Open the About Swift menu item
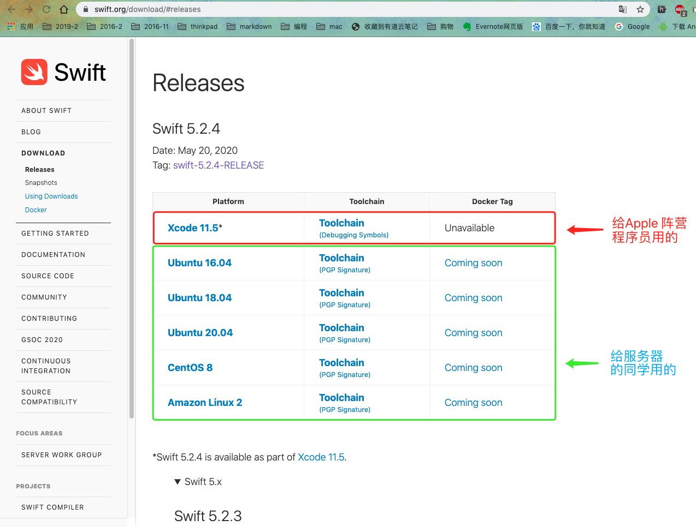This screenshot has width=696, height=526. pos(46,111)
